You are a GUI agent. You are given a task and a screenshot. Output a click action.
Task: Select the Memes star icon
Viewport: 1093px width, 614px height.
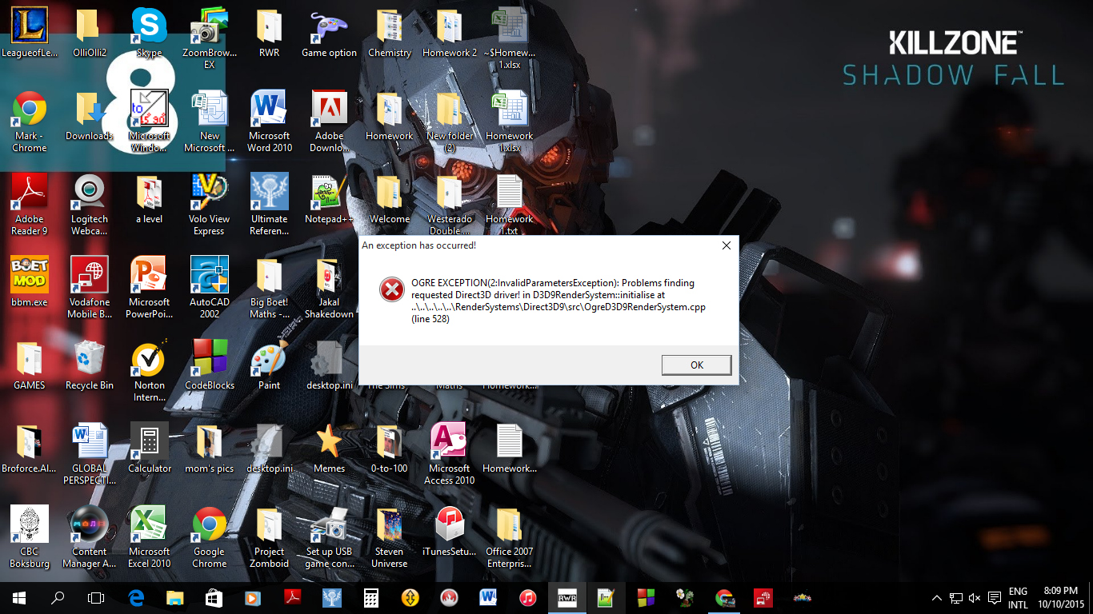point(330,449)
